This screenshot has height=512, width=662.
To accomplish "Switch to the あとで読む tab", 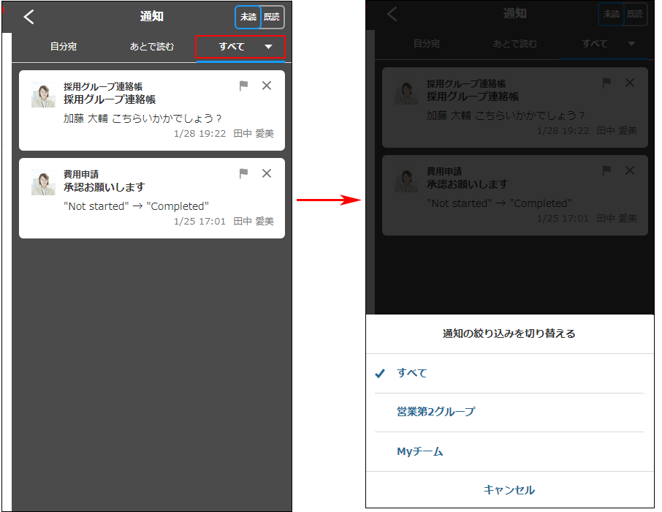I will coord(151,45).
